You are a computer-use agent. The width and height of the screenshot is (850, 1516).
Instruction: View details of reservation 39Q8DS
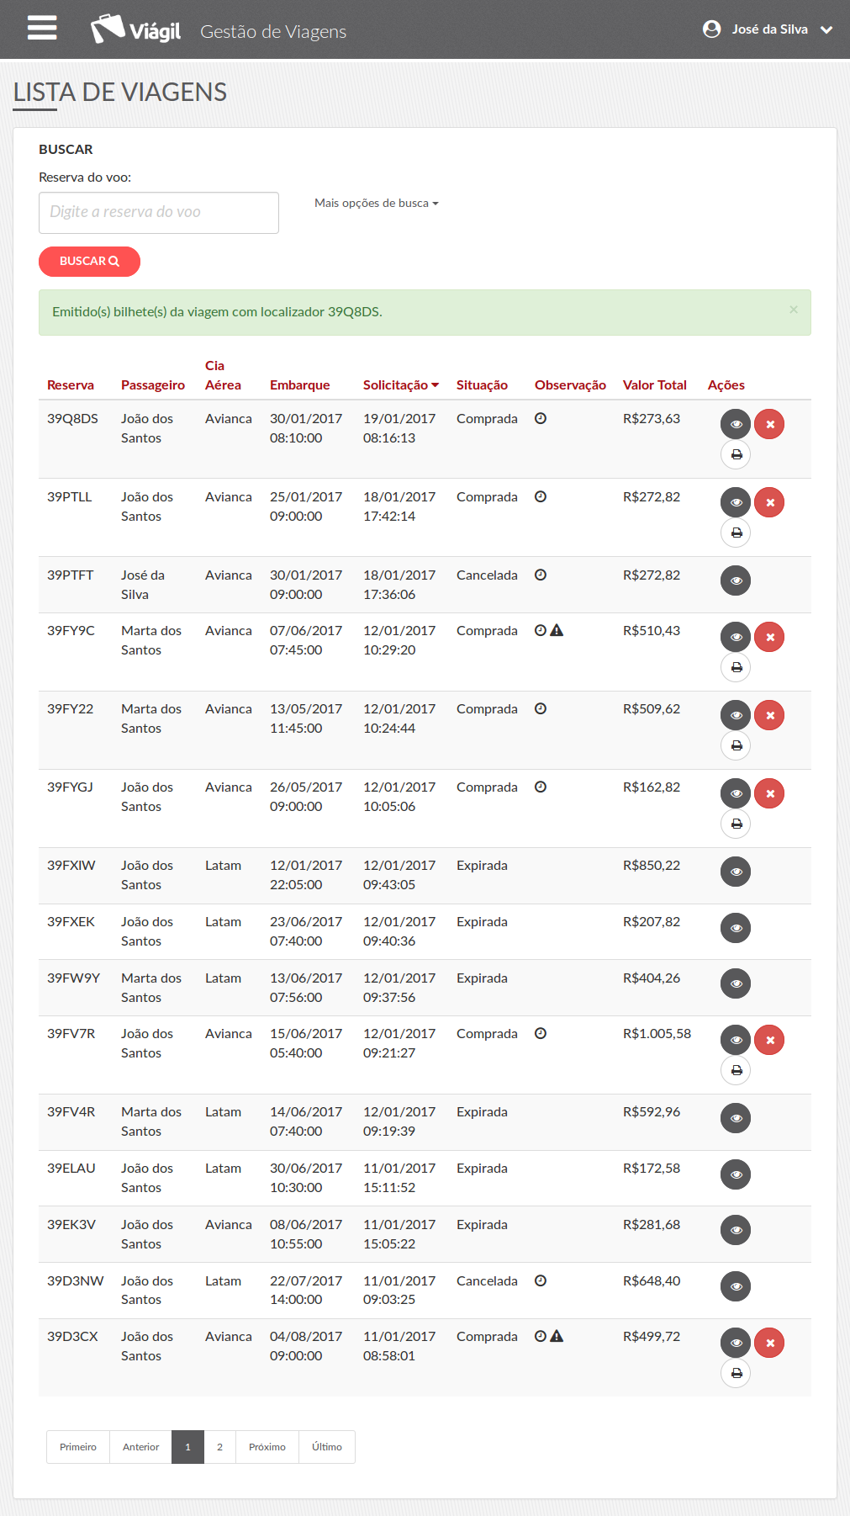point(735,424)
